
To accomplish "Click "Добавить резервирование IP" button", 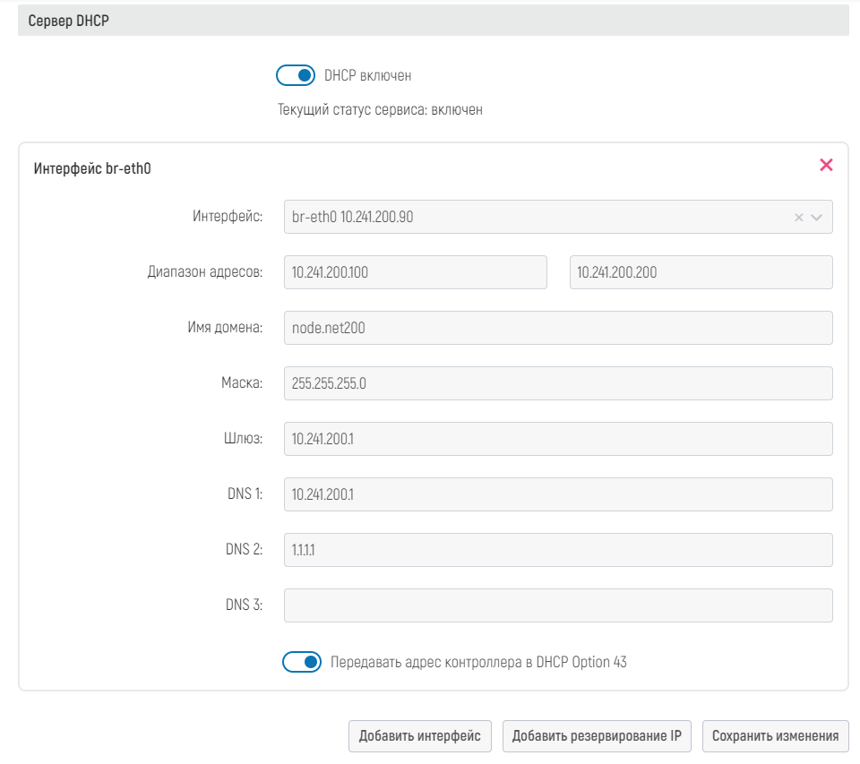I will (x=598, y=736).
